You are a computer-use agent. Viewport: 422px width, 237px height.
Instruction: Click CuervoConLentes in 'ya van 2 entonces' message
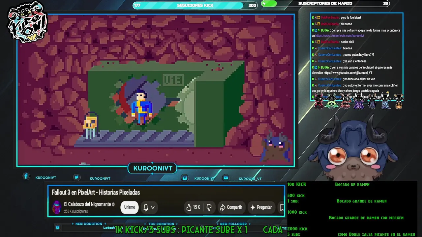coord(329,61)
